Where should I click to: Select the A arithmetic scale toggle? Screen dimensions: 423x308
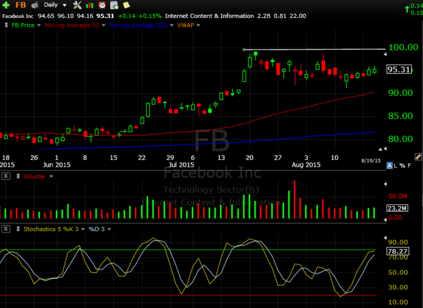pyautogui.click(x=389, y=166)
